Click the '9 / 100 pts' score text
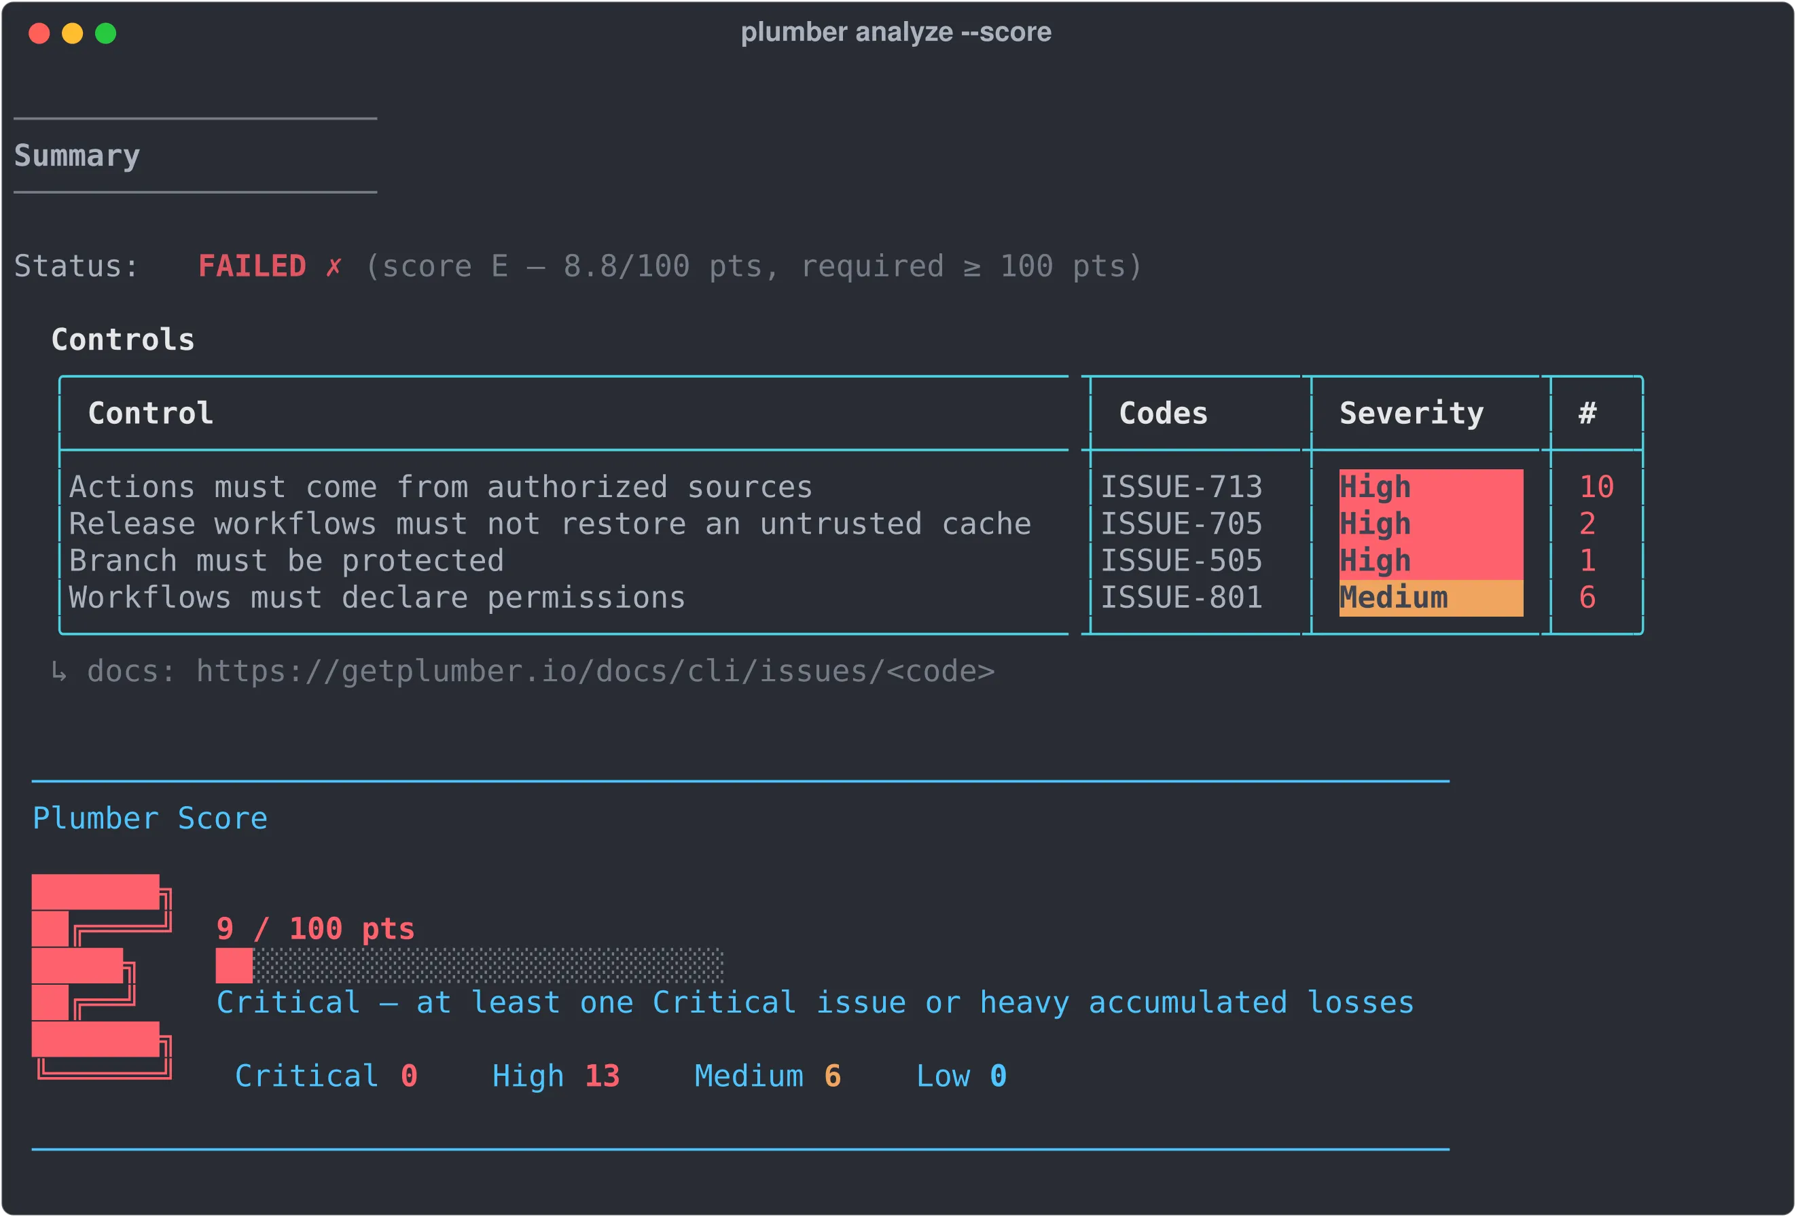This screenshot has height=1217, width=1796. click(x=315, y=930)
